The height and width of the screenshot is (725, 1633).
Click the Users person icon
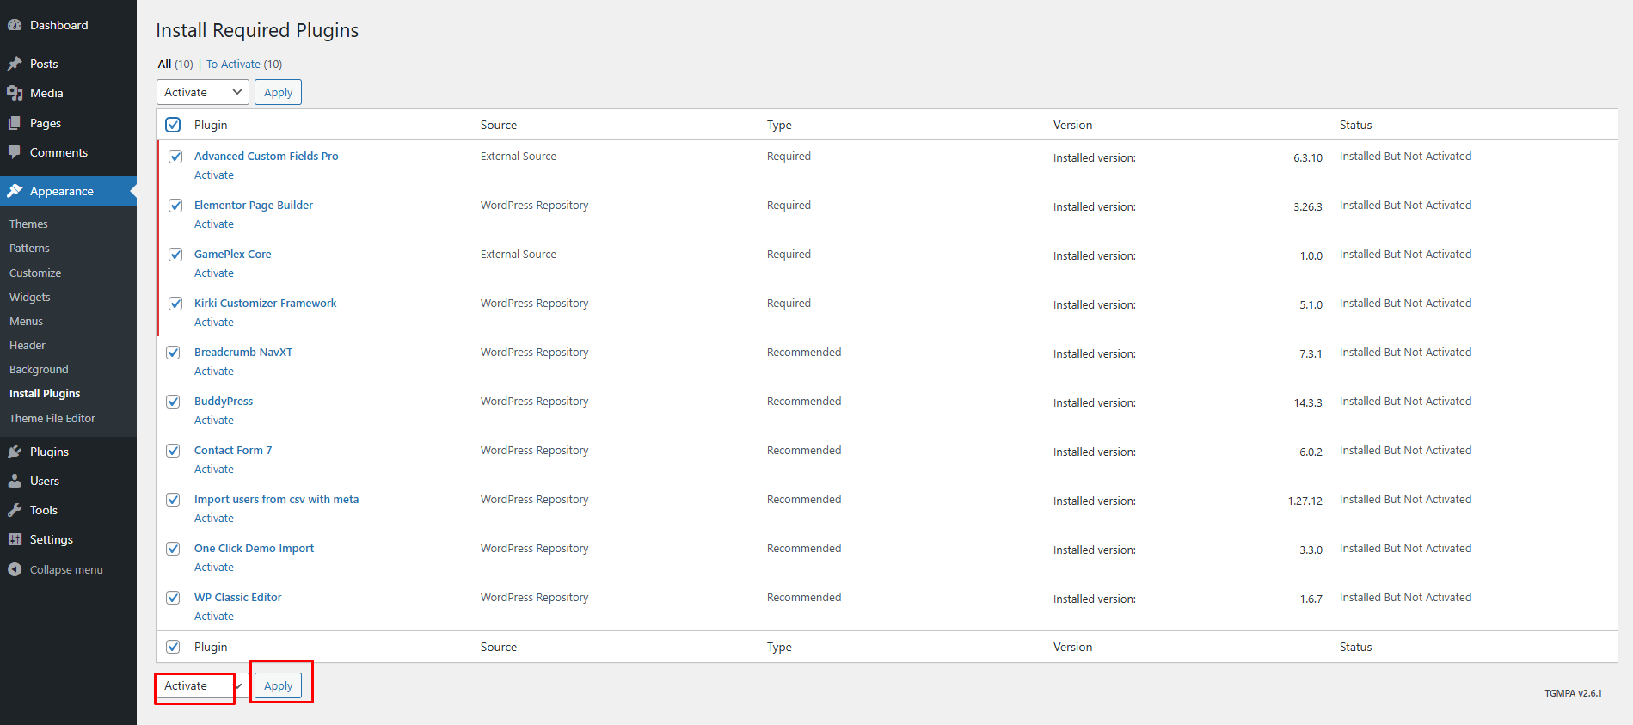[15, 481]
